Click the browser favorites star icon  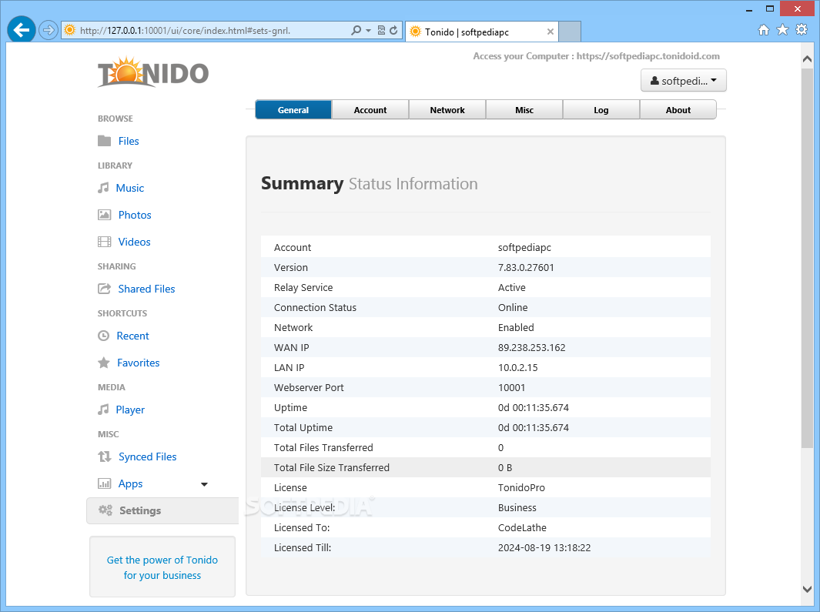point(782,30)
